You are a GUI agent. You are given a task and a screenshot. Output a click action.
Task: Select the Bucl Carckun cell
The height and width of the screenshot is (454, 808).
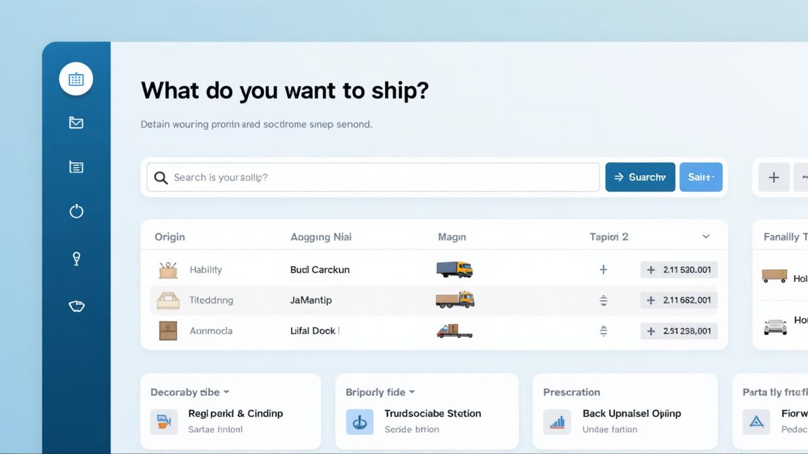[319, 270]
